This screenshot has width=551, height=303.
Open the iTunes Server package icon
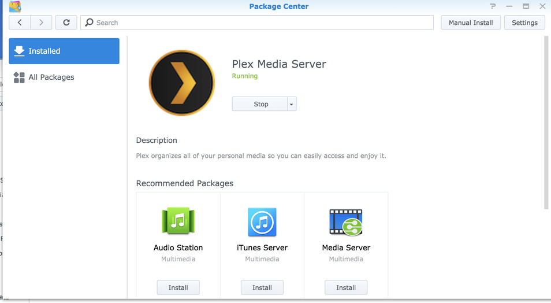[x=262, y=222]
